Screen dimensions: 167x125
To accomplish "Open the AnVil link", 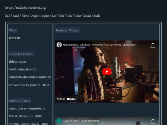I will pos(39,116).
